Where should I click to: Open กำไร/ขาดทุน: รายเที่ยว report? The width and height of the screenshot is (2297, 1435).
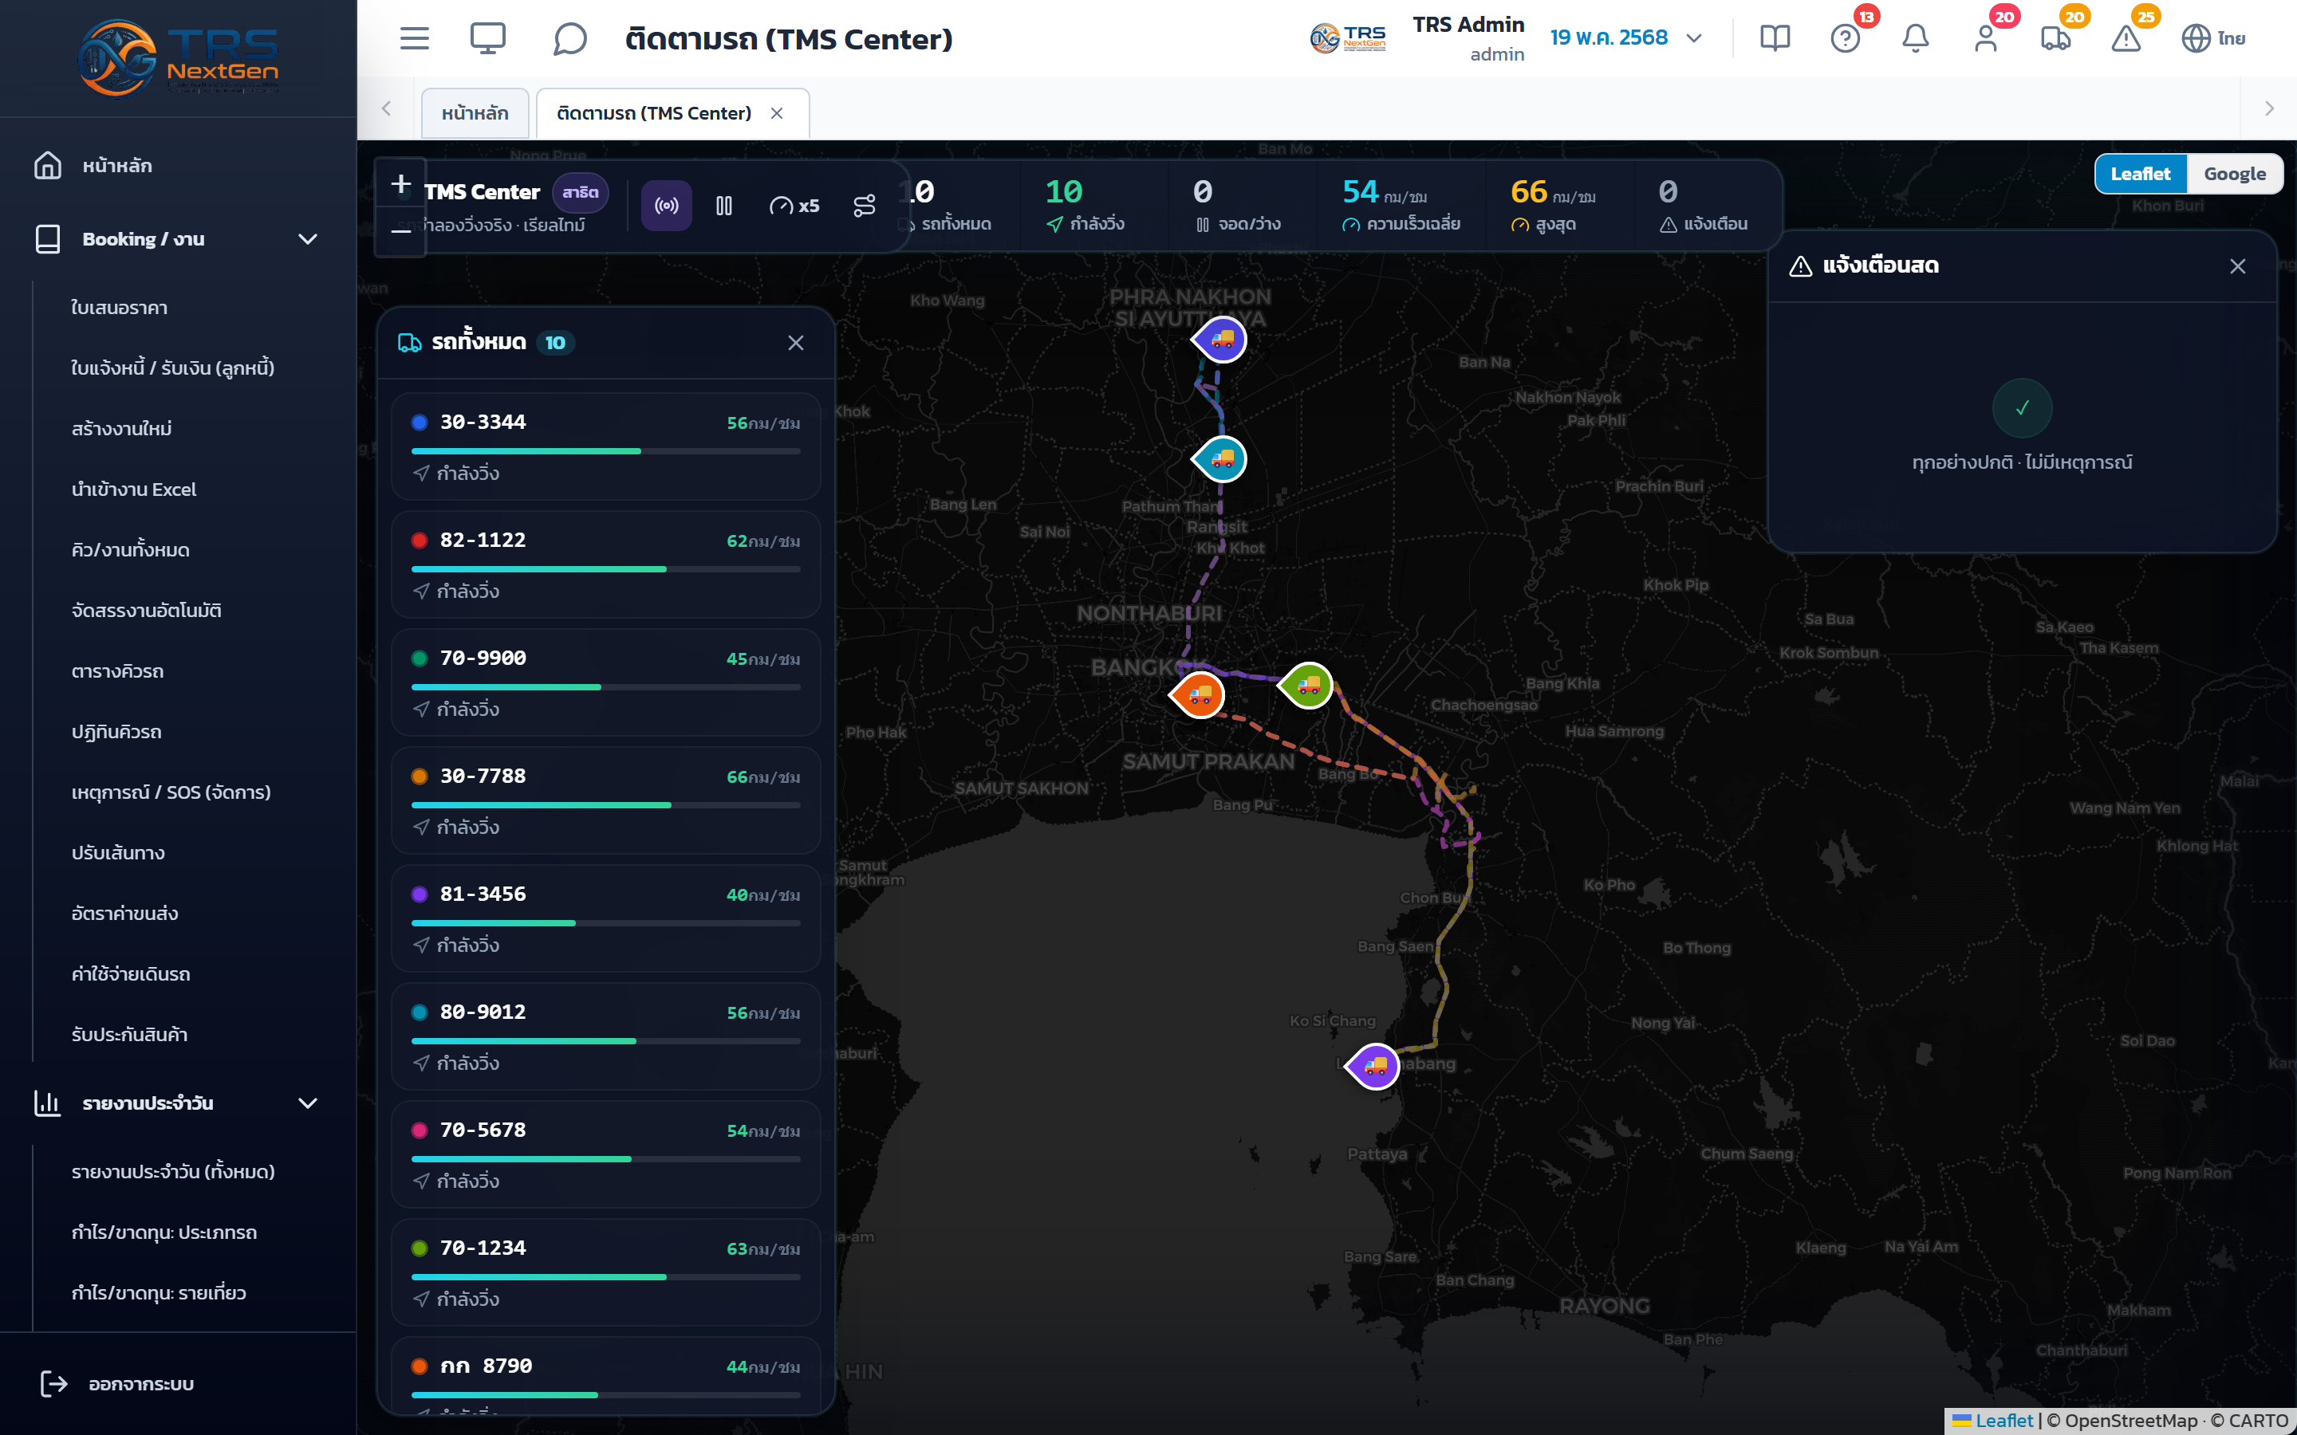[159, 1292]
